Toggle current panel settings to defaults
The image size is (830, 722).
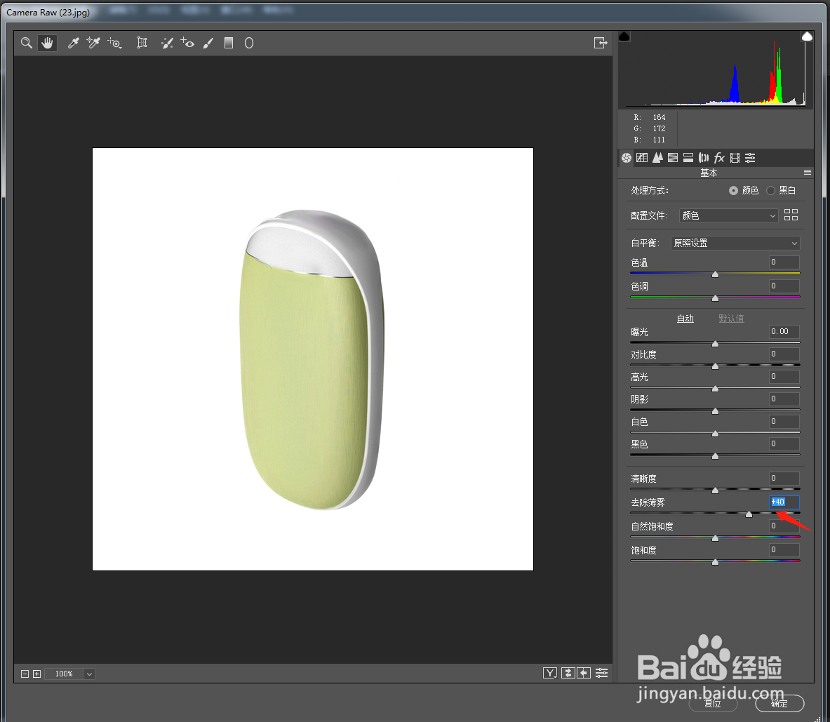click(x=602, y=673)
